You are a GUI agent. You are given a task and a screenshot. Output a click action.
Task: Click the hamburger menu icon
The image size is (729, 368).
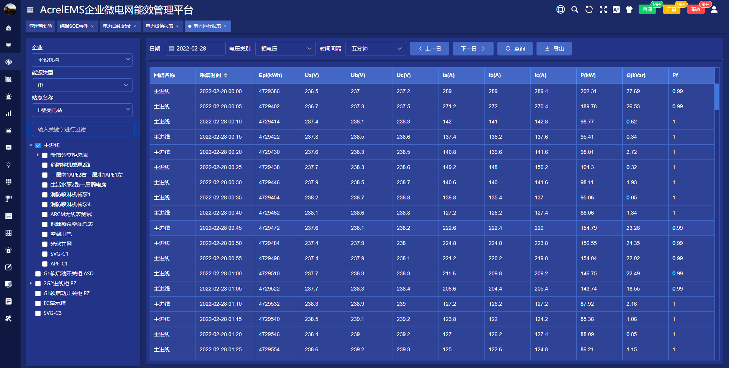click(30, 10)
